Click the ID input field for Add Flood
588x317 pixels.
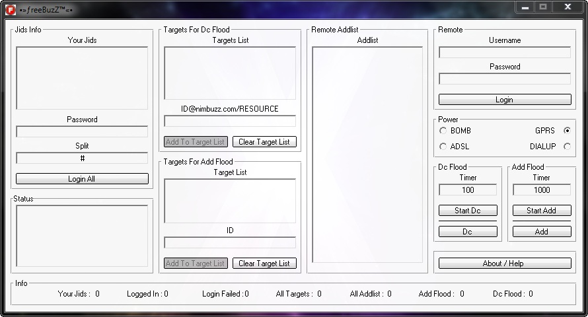[x=230, y=242]
